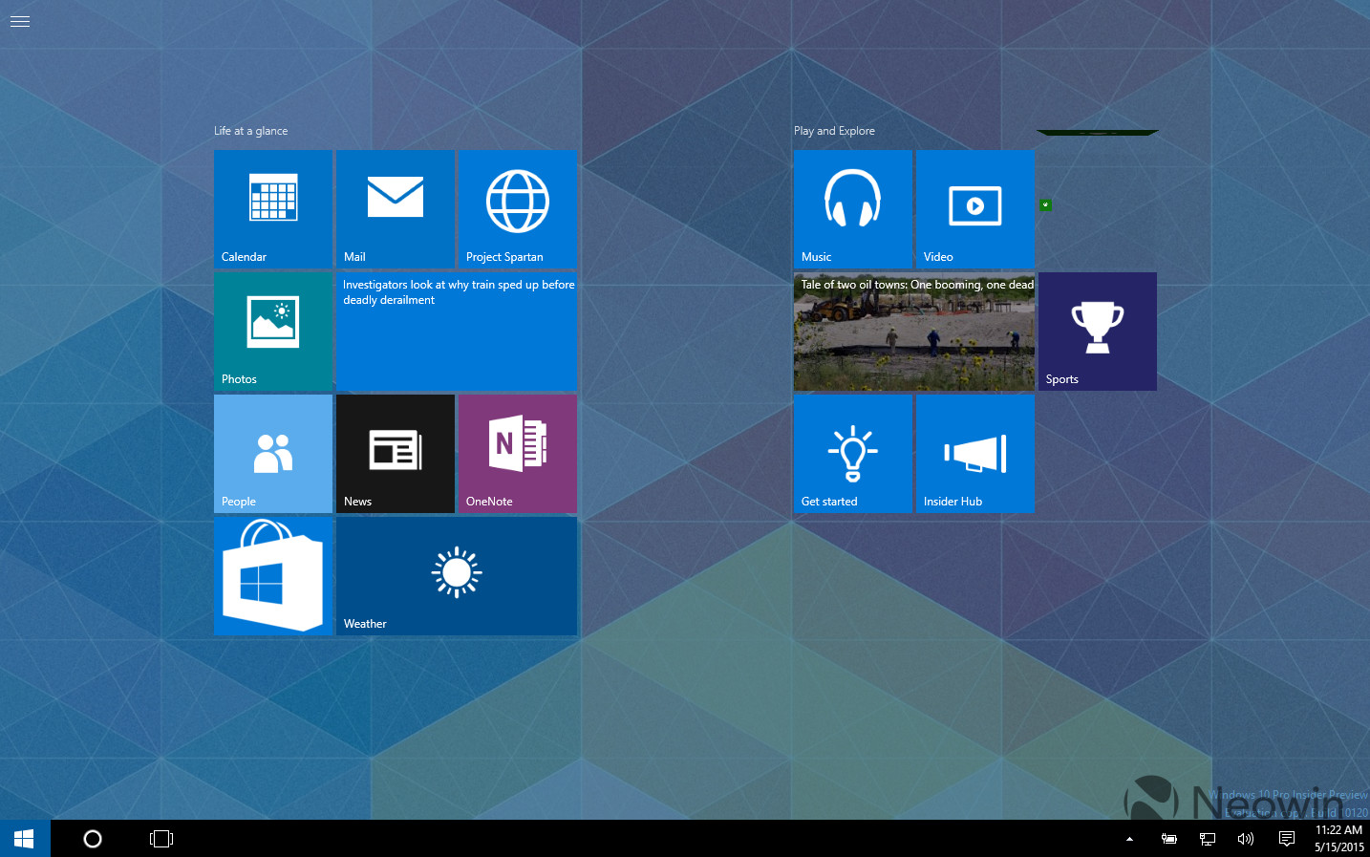Select the Life at a glance group header

[x=250, y=131]
